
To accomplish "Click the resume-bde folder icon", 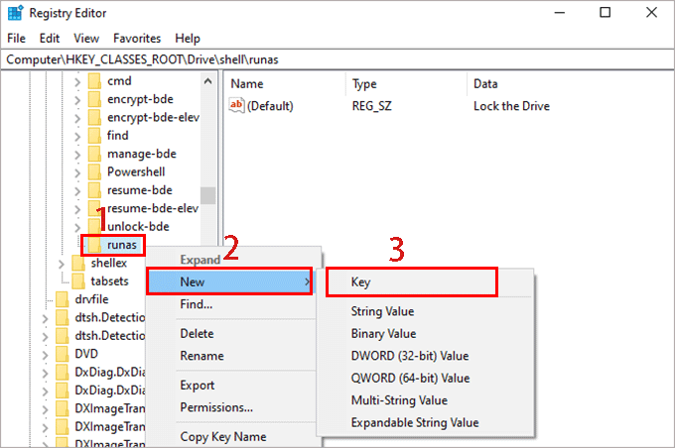I will [94, 190].
